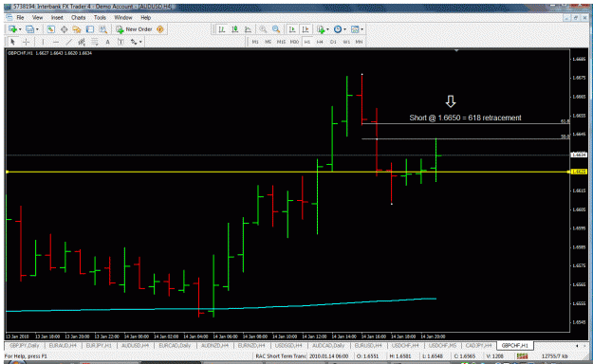Switch to the AUDUSD,H4 chart tab
Screen dimensions: 593x364
(135, 345)
